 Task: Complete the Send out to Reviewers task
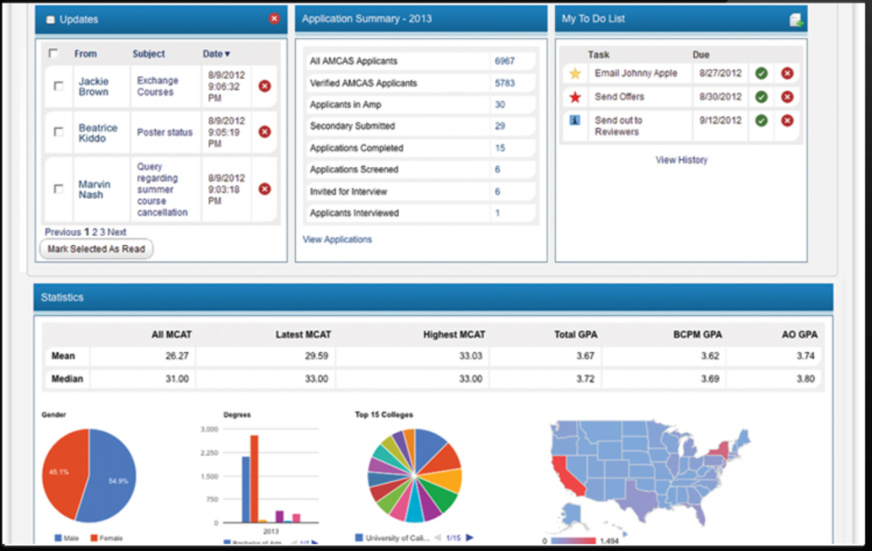tap(761, 122)
